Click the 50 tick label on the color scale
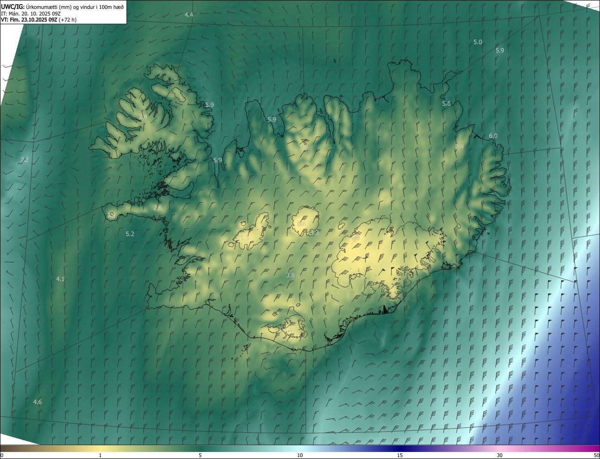 [596, 456]
